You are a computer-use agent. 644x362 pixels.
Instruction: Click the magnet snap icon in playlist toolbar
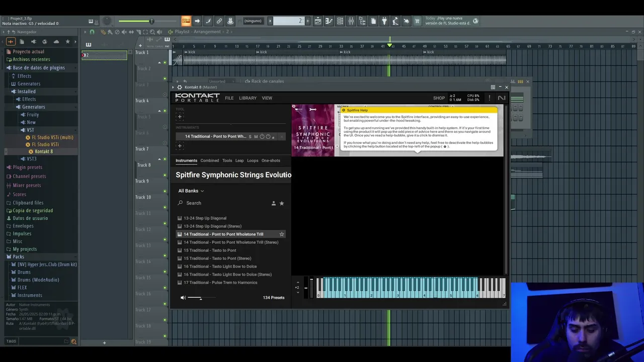pyautogui.click(x=92, y=32)
